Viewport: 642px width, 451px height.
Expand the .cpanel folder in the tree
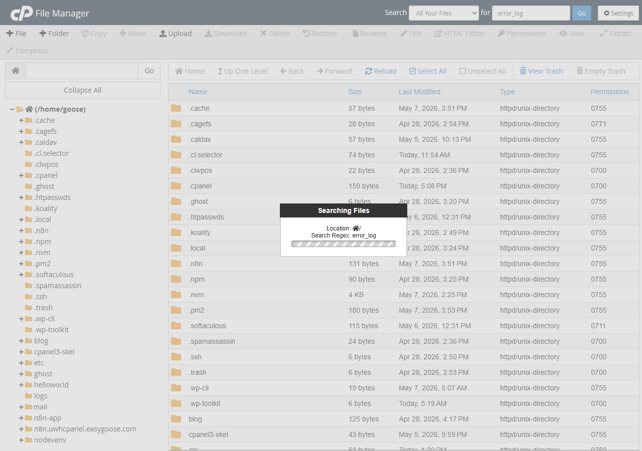click(x=21, y=175)
